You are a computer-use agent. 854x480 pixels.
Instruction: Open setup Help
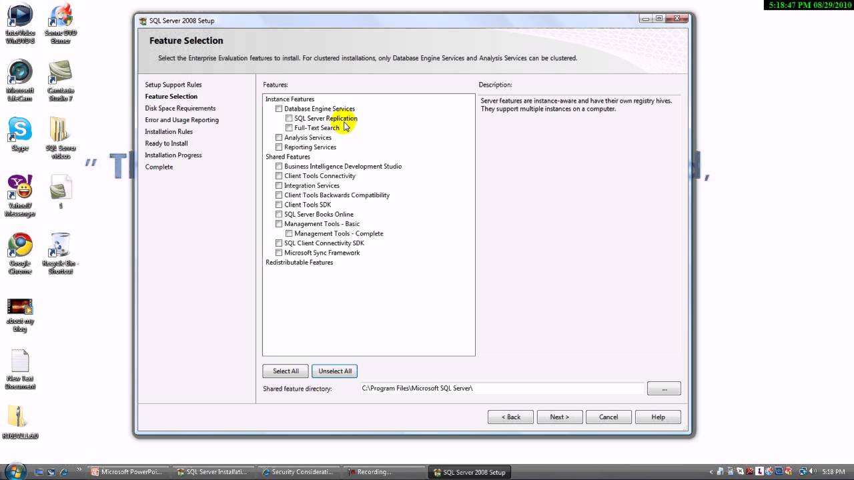(658, 417)
